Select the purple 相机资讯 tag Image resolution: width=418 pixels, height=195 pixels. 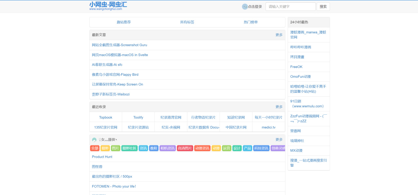pyautogui.click(x=168, y=148)
